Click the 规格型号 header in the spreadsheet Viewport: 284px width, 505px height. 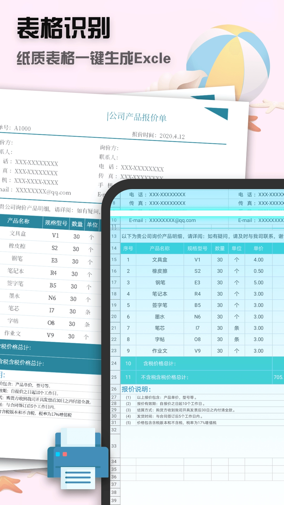point(197,248)
